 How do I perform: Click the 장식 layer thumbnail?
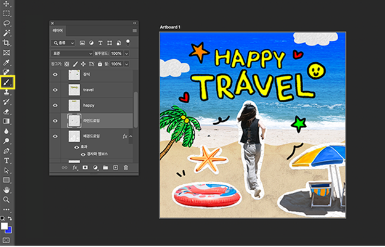pyautogui.click(x=73, y=74)
